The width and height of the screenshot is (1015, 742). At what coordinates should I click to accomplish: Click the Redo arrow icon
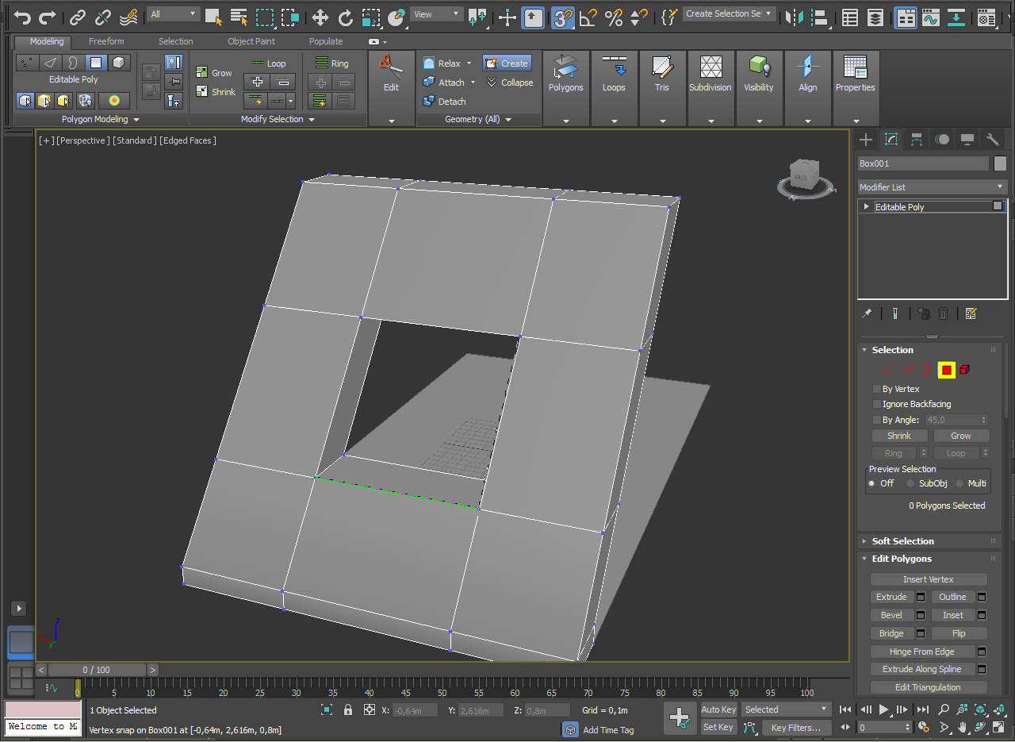pyautogui.click(x=48, y=17)
